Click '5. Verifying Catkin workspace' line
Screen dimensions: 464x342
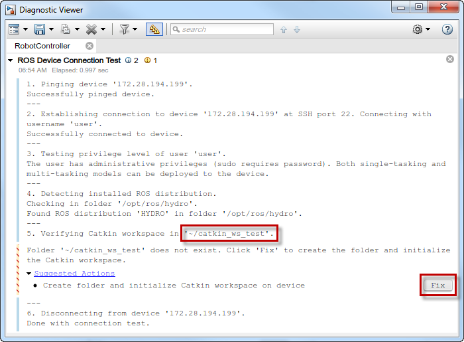(150, 234)
